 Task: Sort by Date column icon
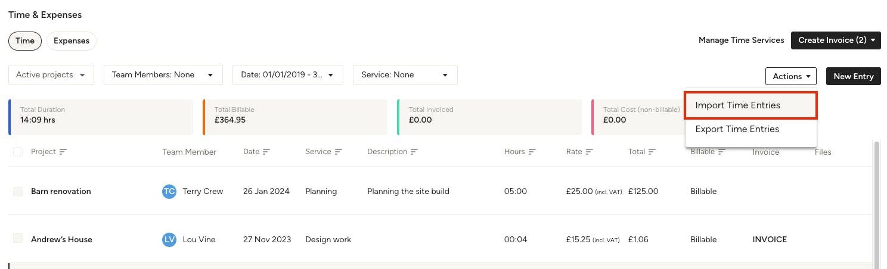266,152
